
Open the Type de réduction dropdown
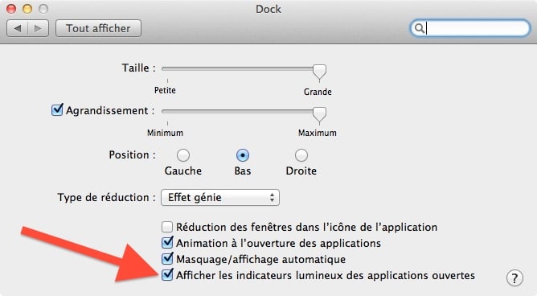click(x=220, y=197)
